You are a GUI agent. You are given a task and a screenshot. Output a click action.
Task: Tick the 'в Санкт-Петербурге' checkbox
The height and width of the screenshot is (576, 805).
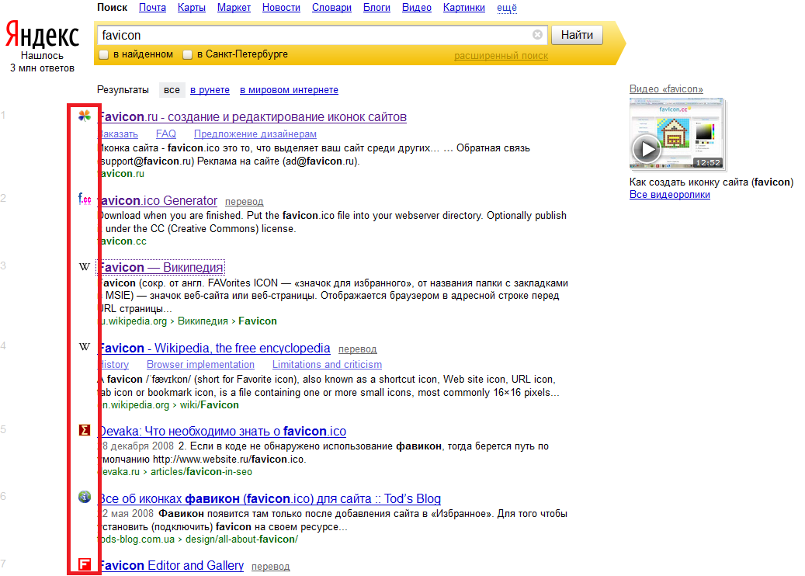click(187, 54)
